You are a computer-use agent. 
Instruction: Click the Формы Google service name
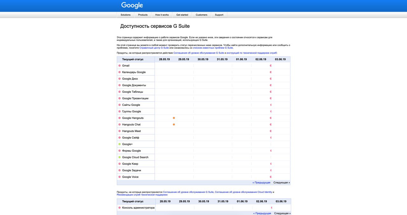(x=131, y=151)
